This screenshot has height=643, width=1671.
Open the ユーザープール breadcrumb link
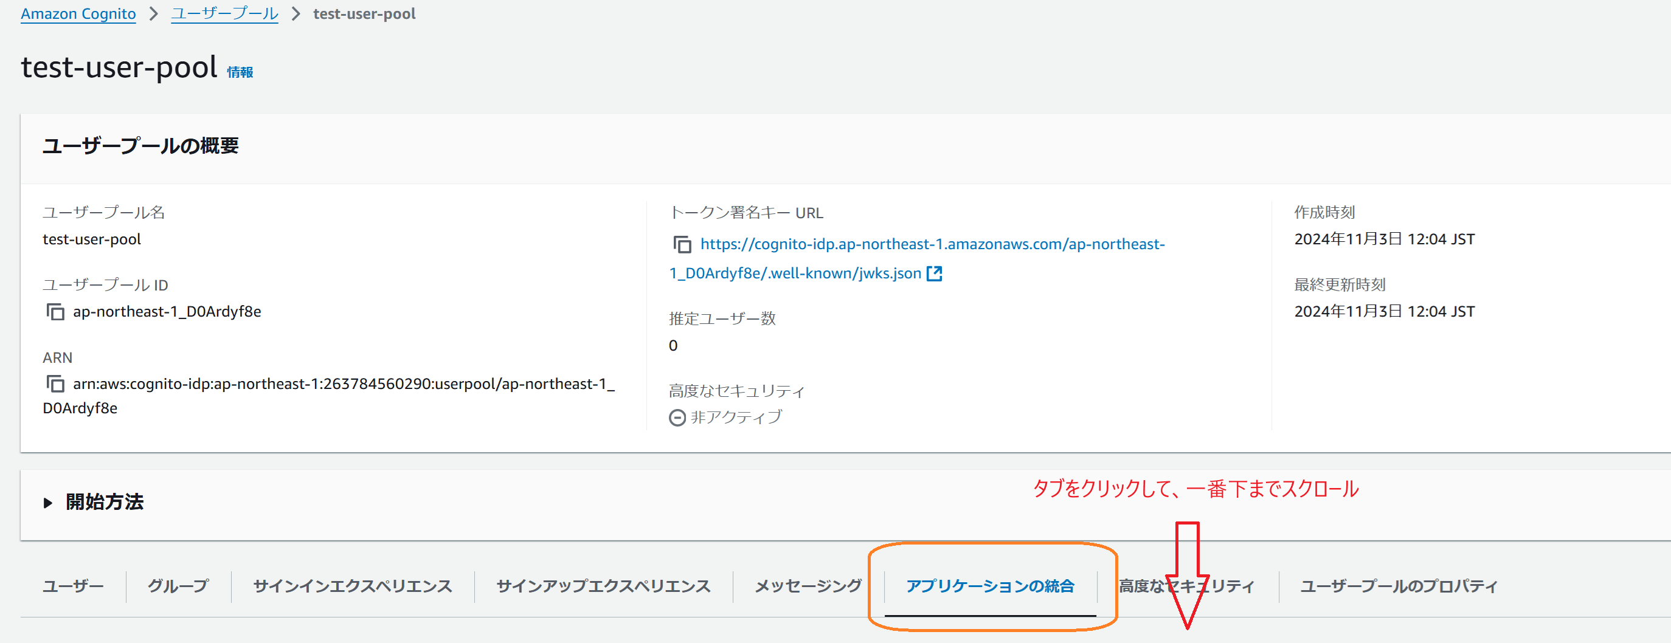click(224, 13)
